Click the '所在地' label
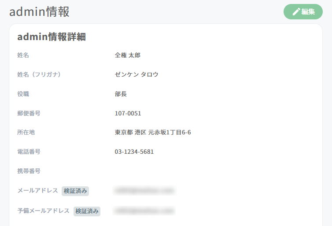Image resolution: width=332 pixels, height=226 pixels. [26, 132]
